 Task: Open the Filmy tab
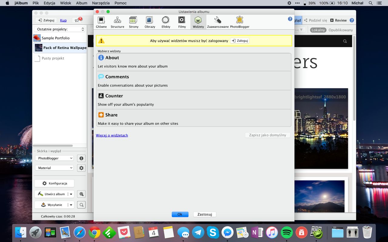(182, 22)
